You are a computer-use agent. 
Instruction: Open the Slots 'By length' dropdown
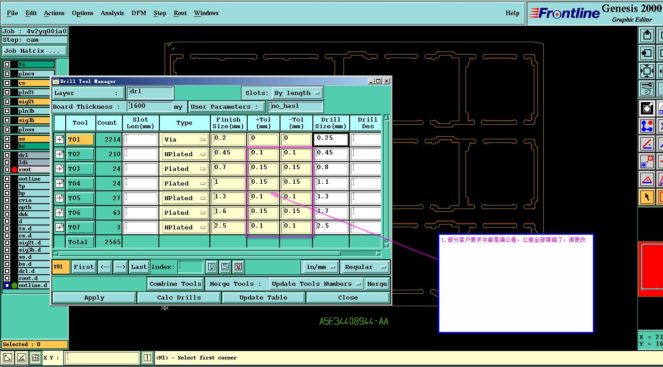pyautogui.click(x=297, y=93)
